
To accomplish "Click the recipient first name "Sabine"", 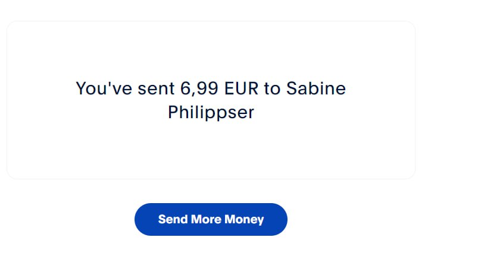I will pyautogui.click(x=315, y=89).
